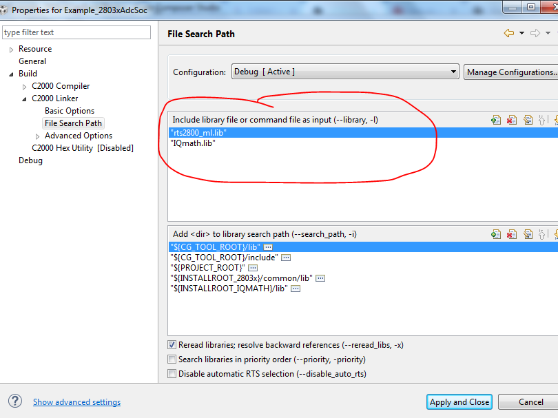Open the Configuration dropdown
This screenshot has height=418, width=558.
345,72
